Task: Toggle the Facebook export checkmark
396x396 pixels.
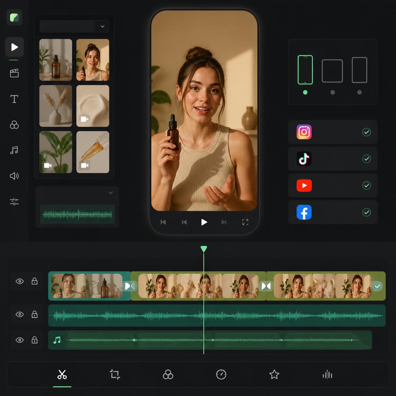Action: pos(367,212)
